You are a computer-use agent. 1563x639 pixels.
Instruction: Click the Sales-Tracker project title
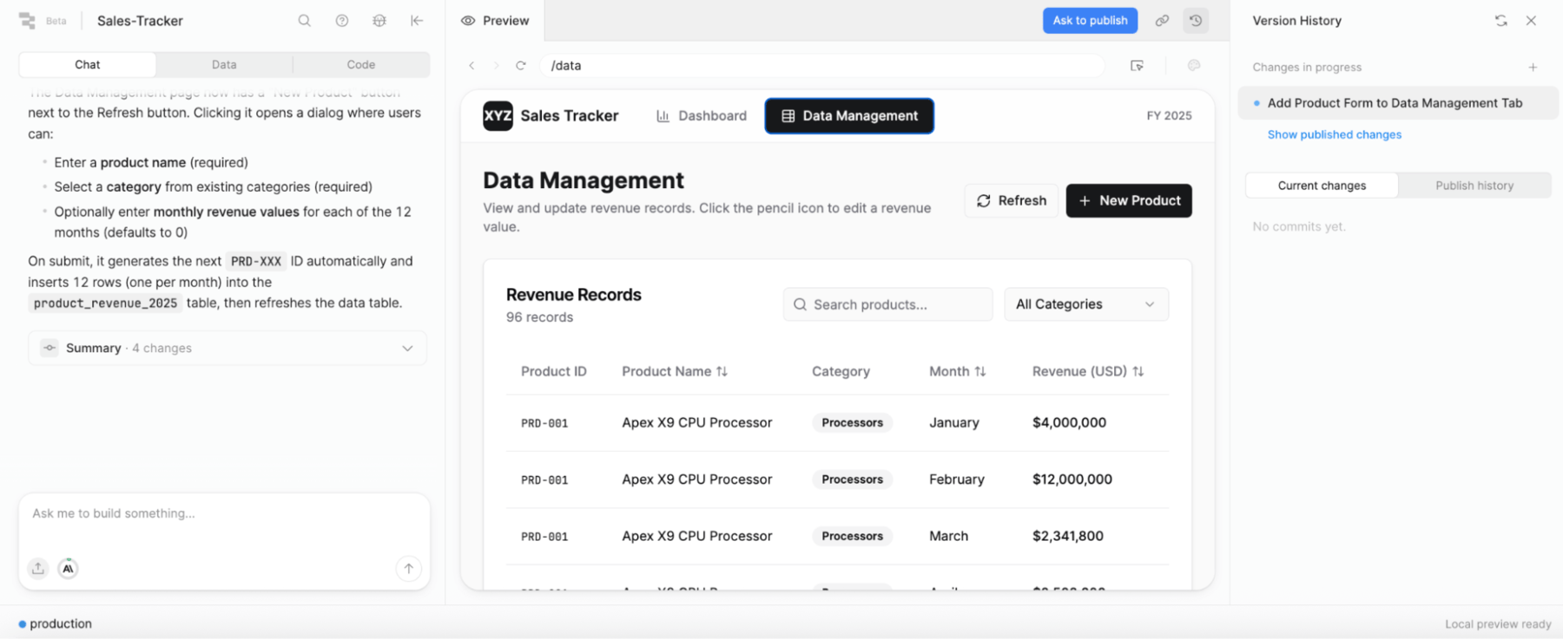pos(140,21)
